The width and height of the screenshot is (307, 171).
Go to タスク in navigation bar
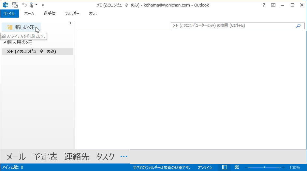(105, 157)
